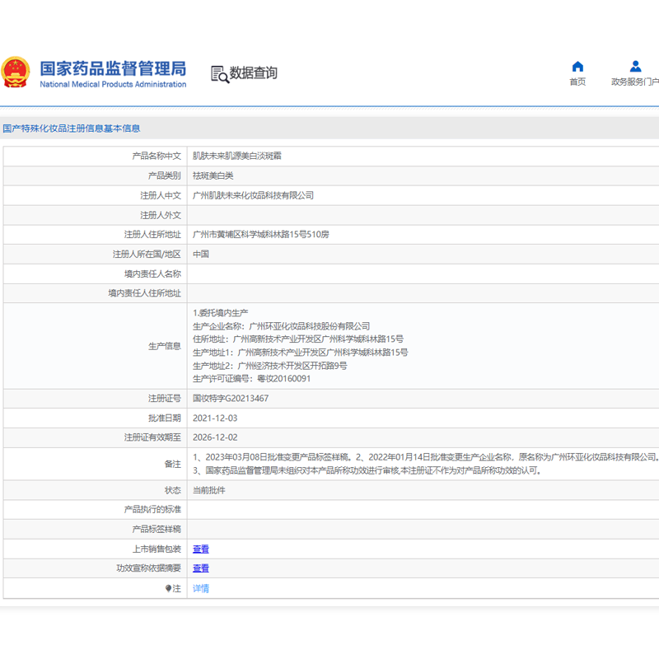The height and width of the screenshot is (659, 659).
Task: Click the 产品标签样稿 field label
Action: click(157, 529)
